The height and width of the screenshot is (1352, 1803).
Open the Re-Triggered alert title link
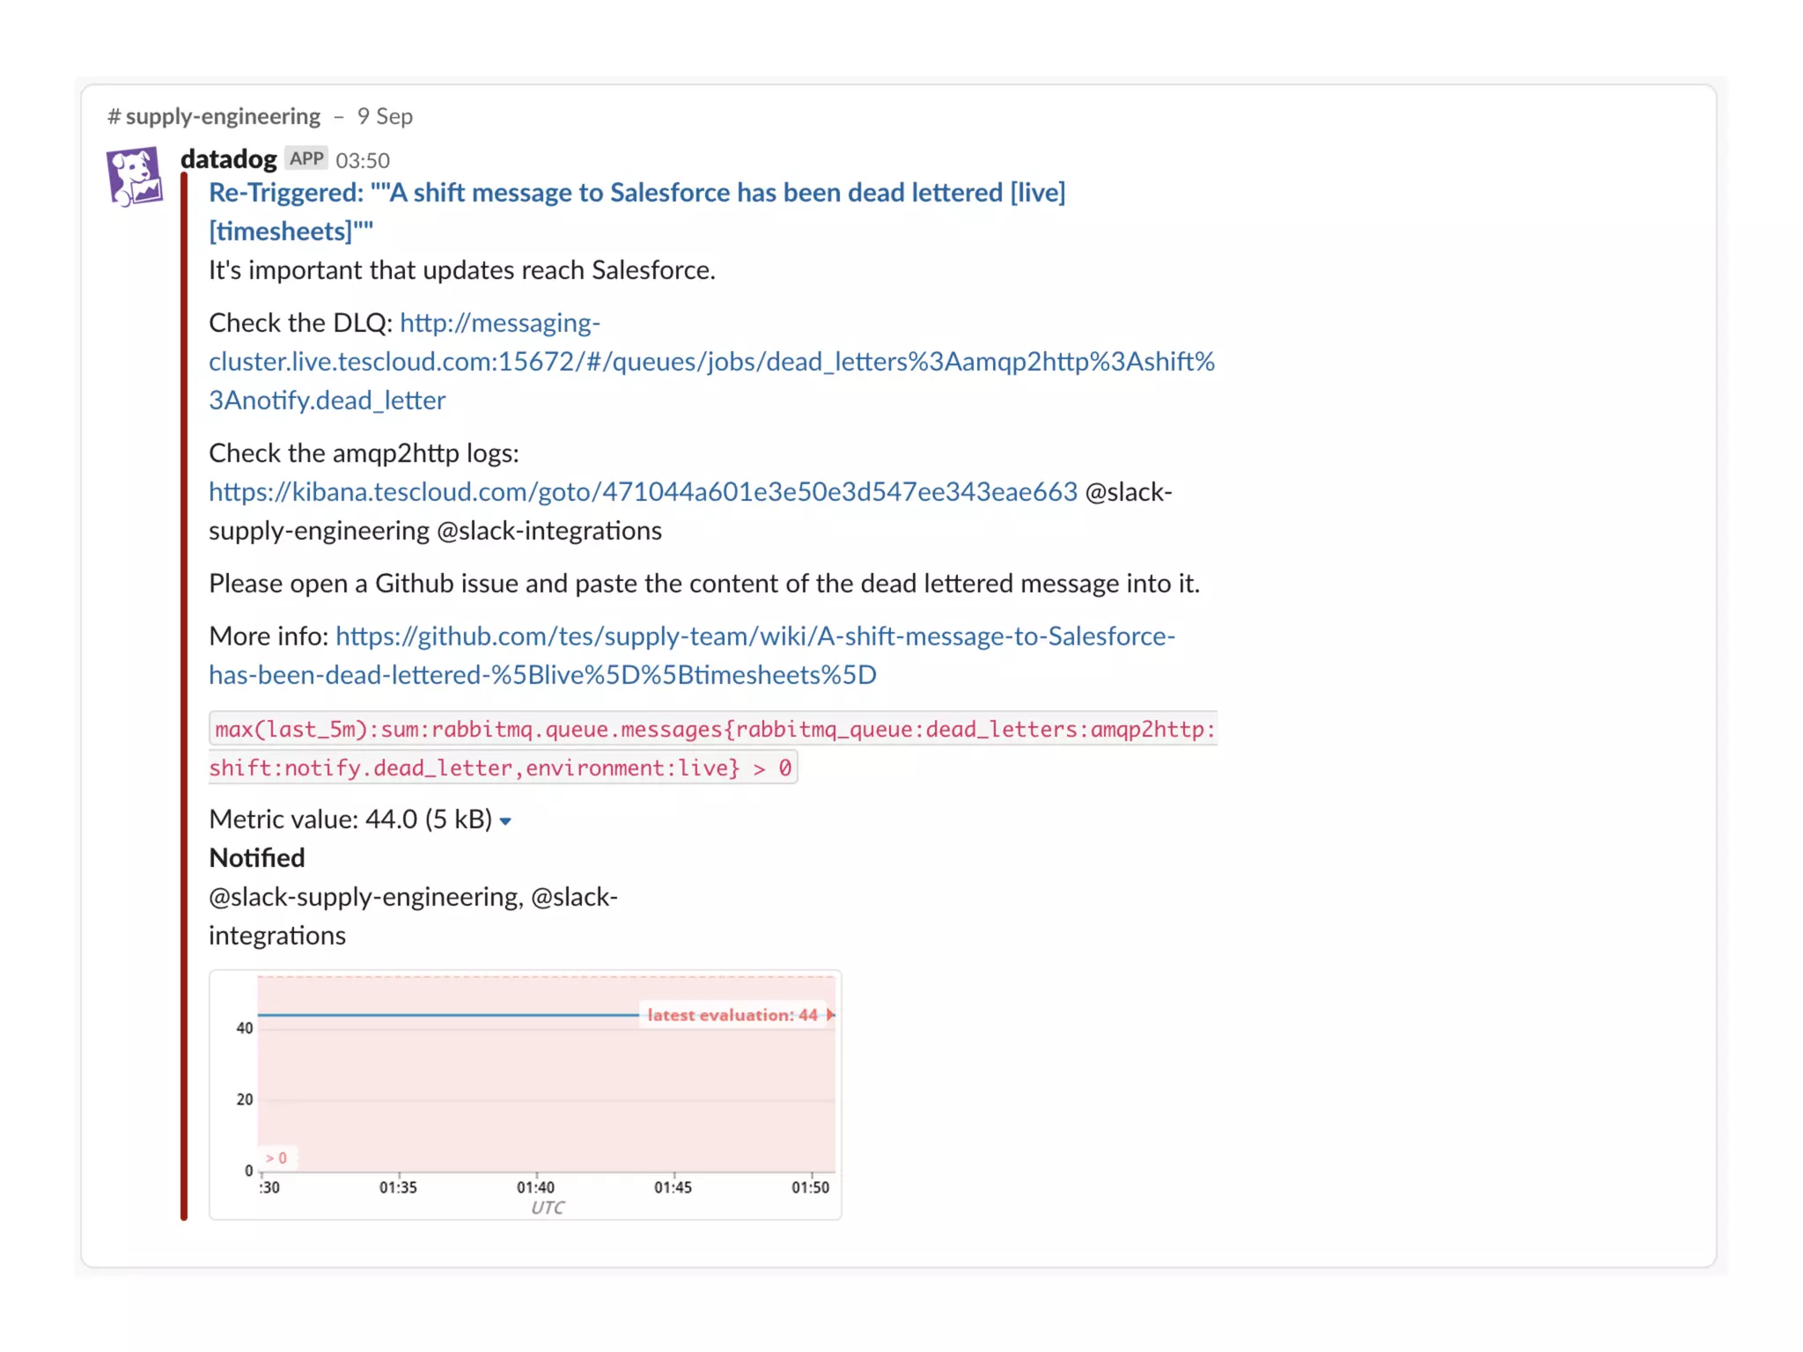point(636,193)
